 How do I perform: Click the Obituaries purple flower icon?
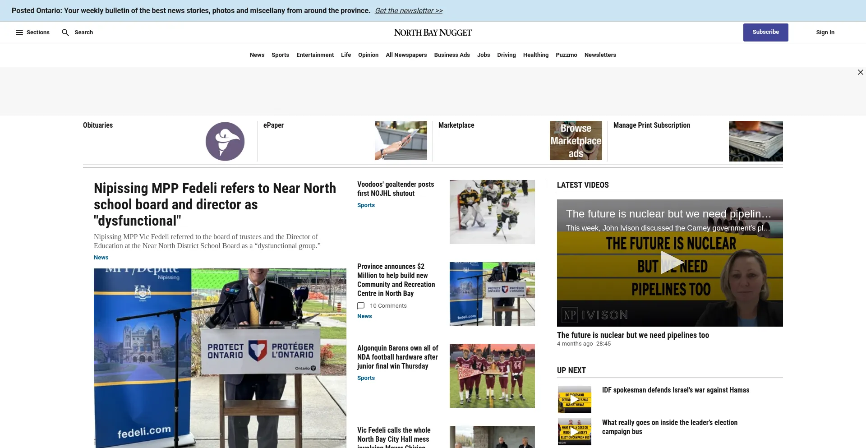pyautogui.click(x=225, y=141)
